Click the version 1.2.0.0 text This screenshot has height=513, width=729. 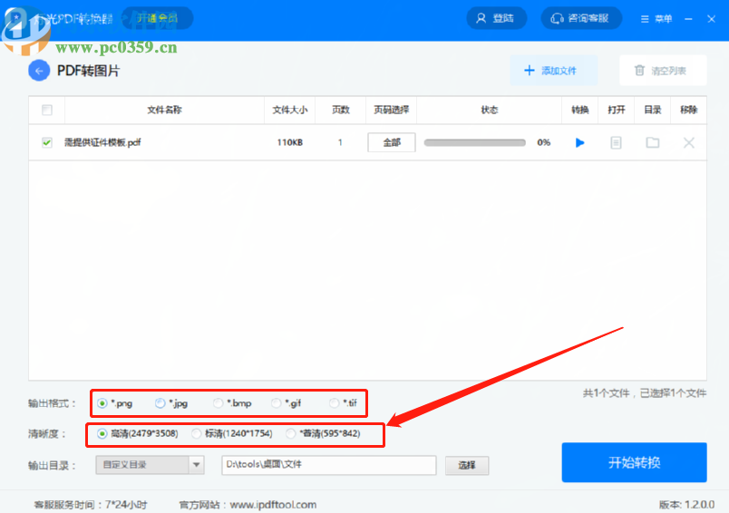tap(686, 505)
